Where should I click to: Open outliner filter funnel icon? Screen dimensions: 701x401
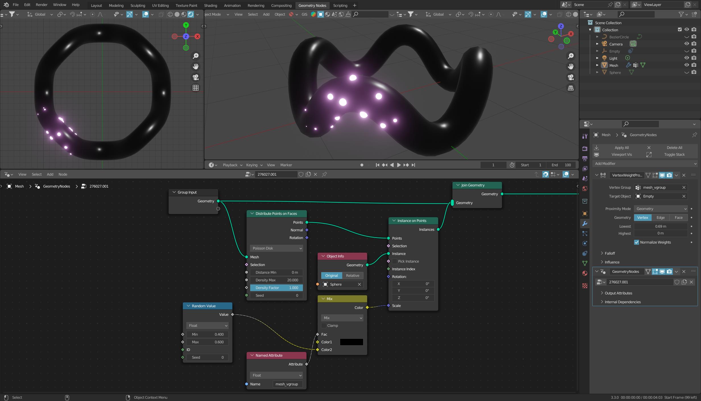click(x=681, y=14)
